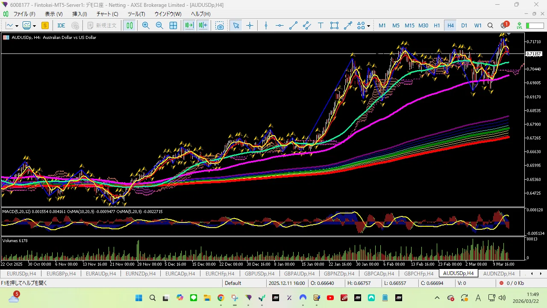Toggle the arrow cursor selection mode
The height and width of the screenshot is (308, 547).
236,25
